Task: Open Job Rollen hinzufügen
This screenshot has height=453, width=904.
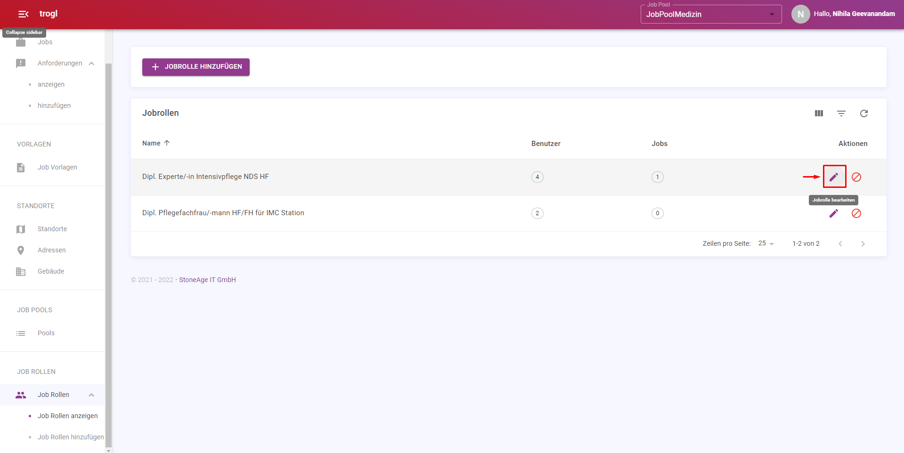Action: tap(71, 437)
